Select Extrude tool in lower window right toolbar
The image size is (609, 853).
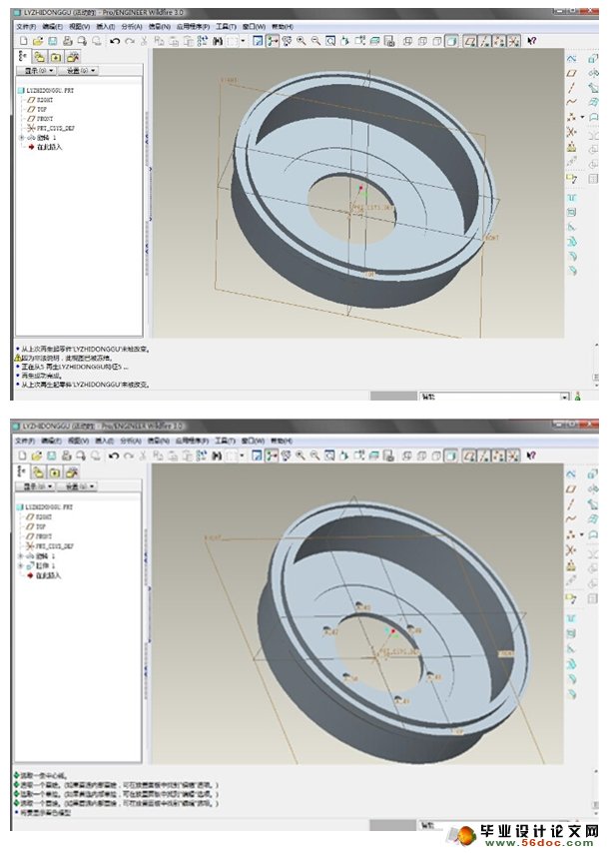pos(593,473)
